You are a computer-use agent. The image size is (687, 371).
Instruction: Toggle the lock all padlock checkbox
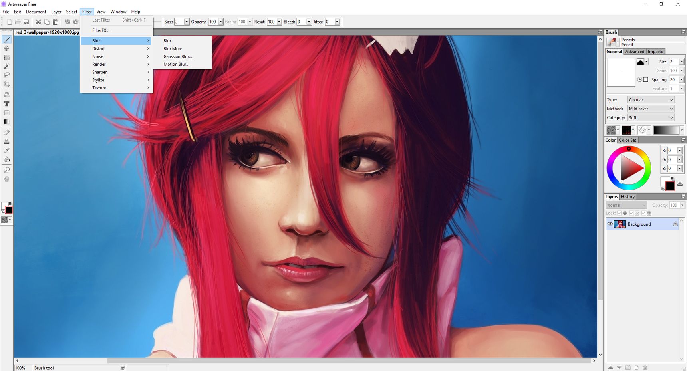coord(643,213)
